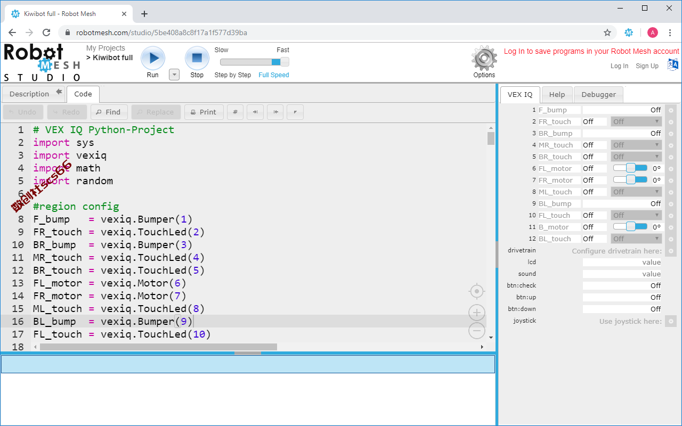682x426 pixels.
Task: Toggle btn:check Off state
Action: pos(622,286)
